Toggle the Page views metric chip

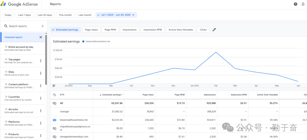[92, 30]
